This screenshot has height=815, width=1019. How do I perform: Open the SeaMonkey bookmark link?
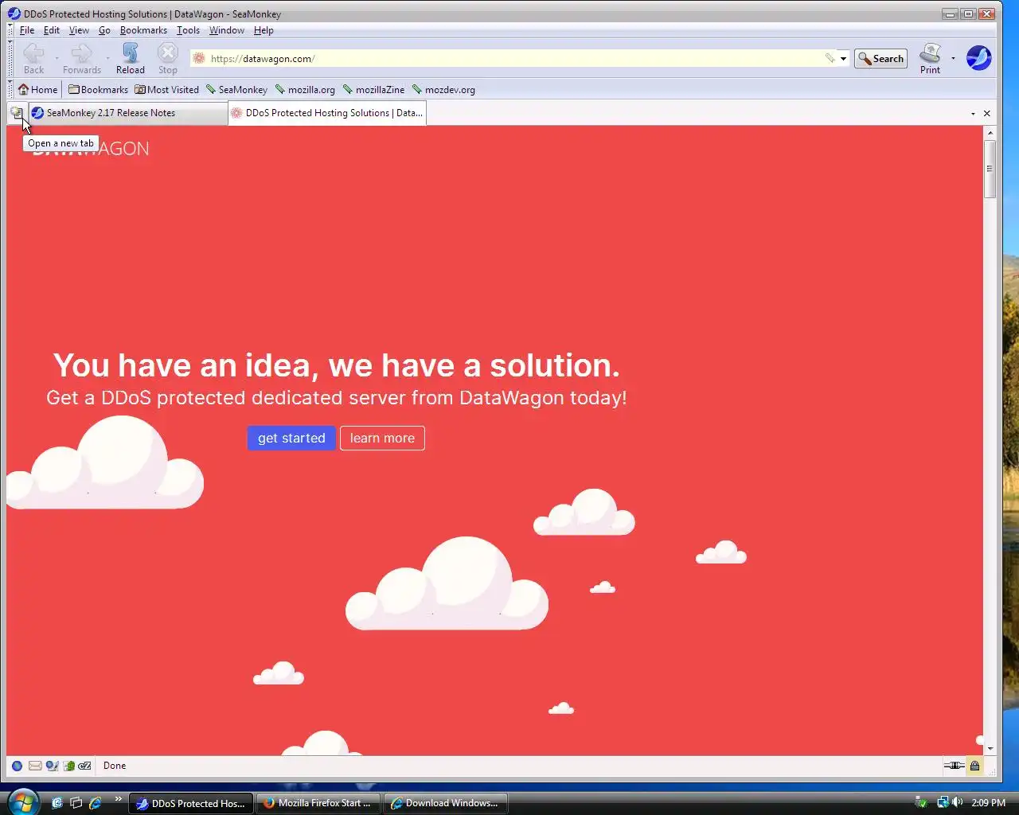pos(236,90)
